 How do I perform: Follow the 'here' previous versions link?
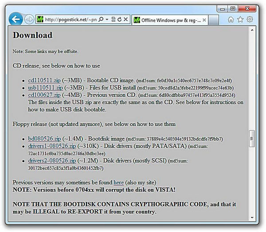pyautogui.click(x=118, y=182)
